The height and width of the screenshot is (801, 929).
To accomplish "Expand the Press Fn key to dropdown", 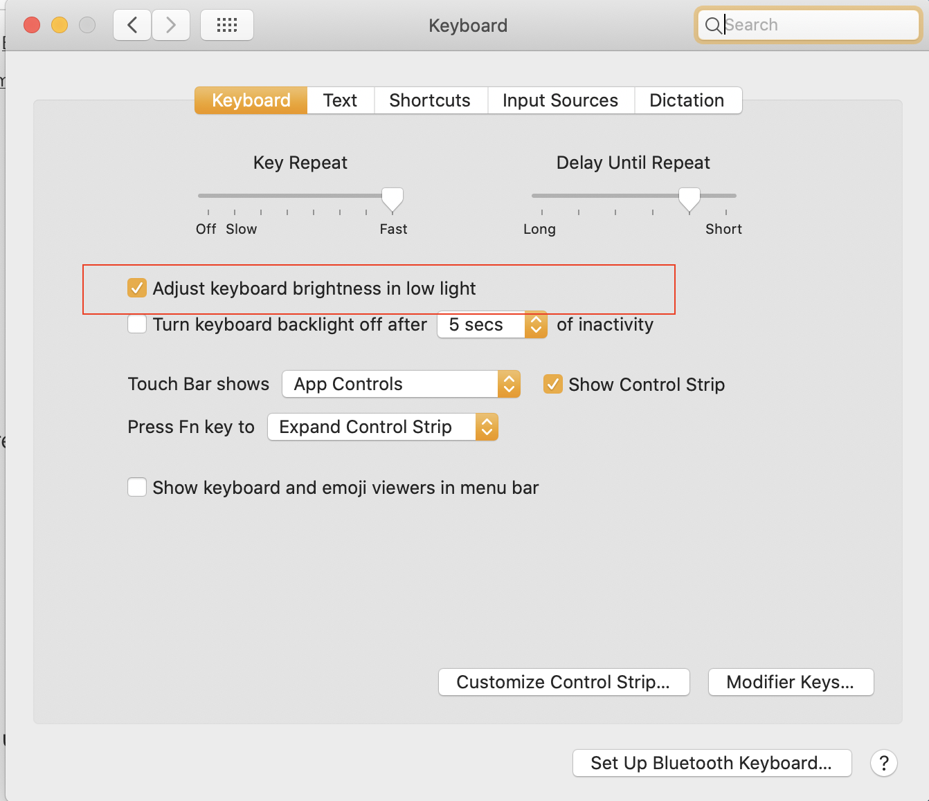I will pos(382,427).
